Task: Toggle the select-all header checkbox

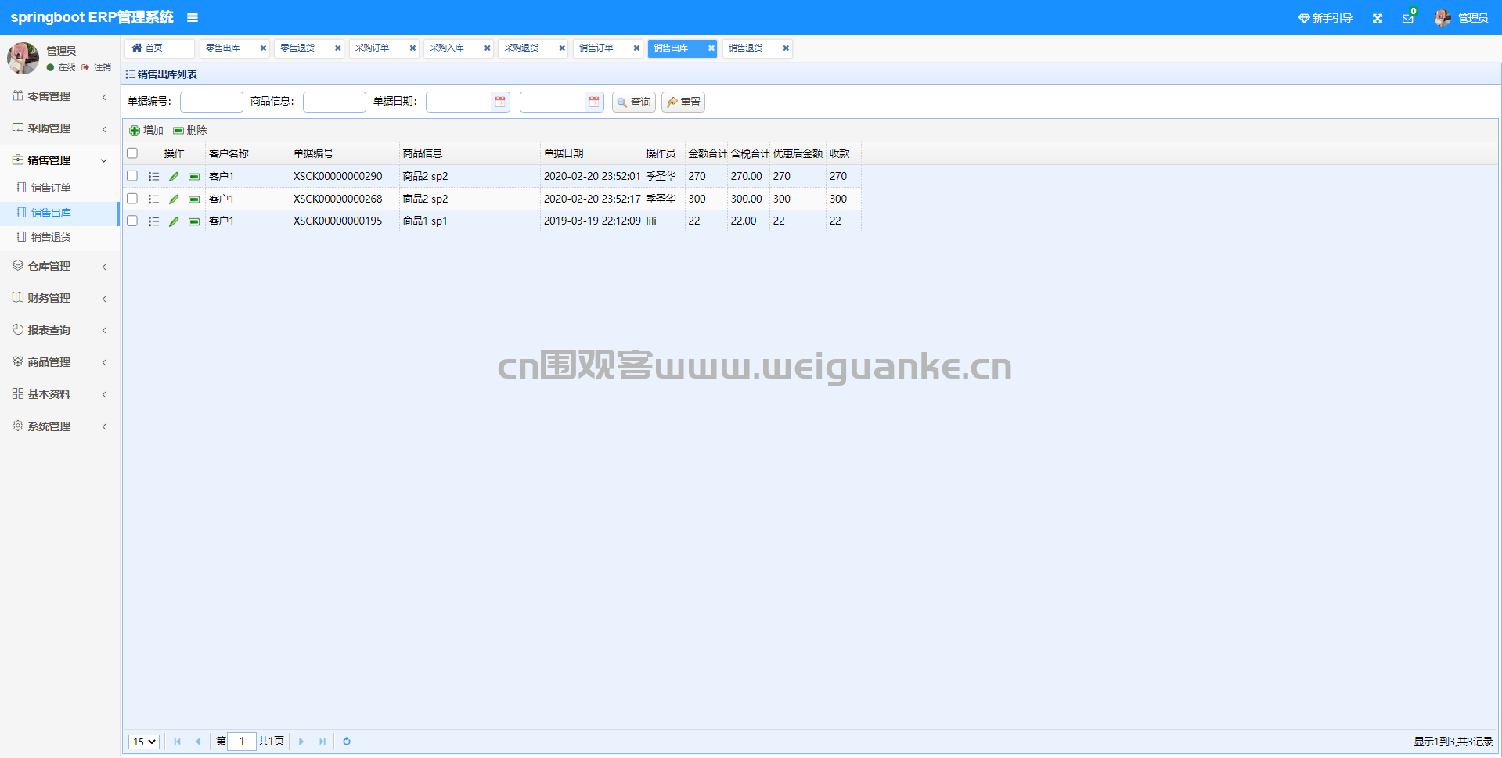Action: tap(132, 153)
